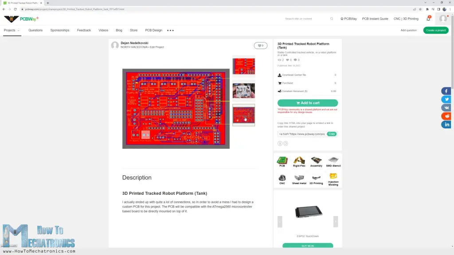Open the three-dots more navigation menu
Image resolution: width=454 pixels, height=255 pixels.
(x=170, y=30)
